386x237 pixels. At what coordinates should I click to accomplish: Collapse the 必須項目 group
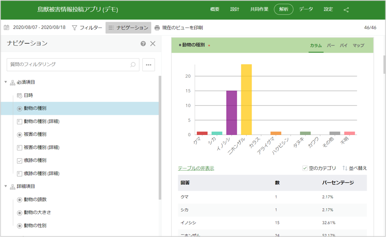[x=6, y=82]
